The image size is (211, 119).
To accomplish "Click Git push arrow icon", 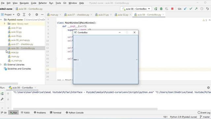I will tap(196, 9).
